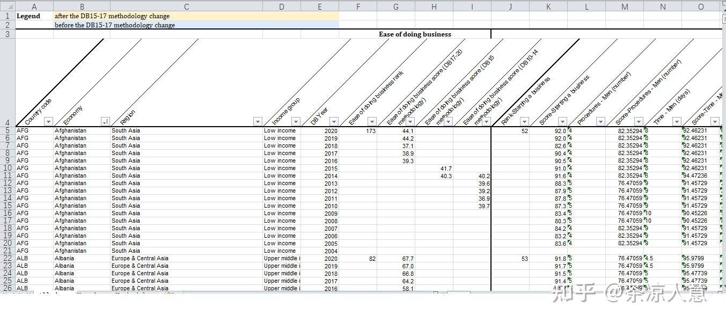Open the Income group filter dropdown
Viewport: 726px width, 322px height.
(x=296, y=122)
